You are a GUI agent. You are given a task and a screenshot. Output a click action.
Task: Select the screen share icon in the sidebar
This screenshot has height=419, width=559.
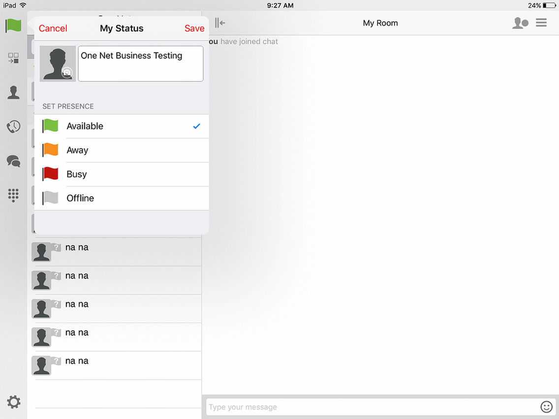click(x=13, y=58)
